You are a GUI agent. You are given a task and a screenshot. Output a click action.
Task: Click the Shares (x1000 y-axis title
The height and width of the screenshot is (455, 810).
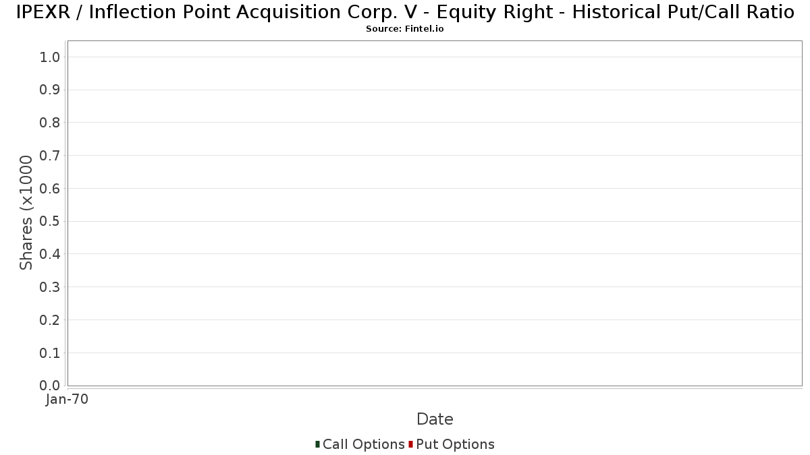coord(26,213)
